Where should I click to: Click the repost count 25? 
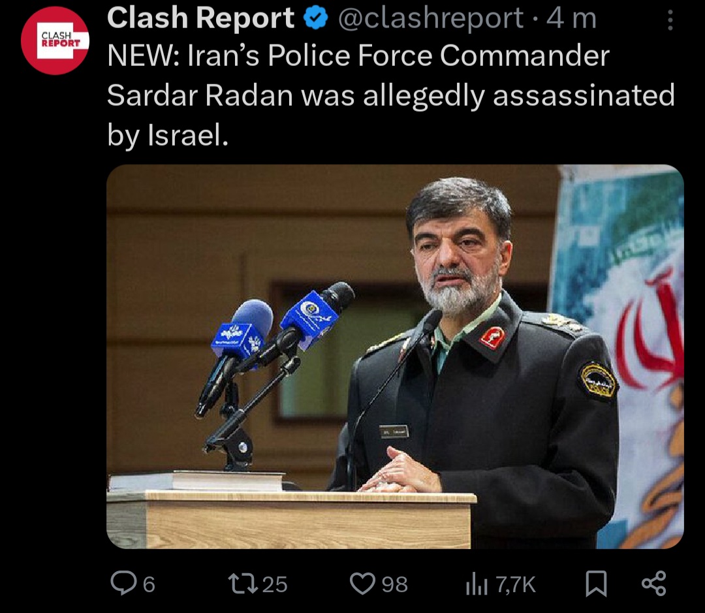(x=275, y=584)
